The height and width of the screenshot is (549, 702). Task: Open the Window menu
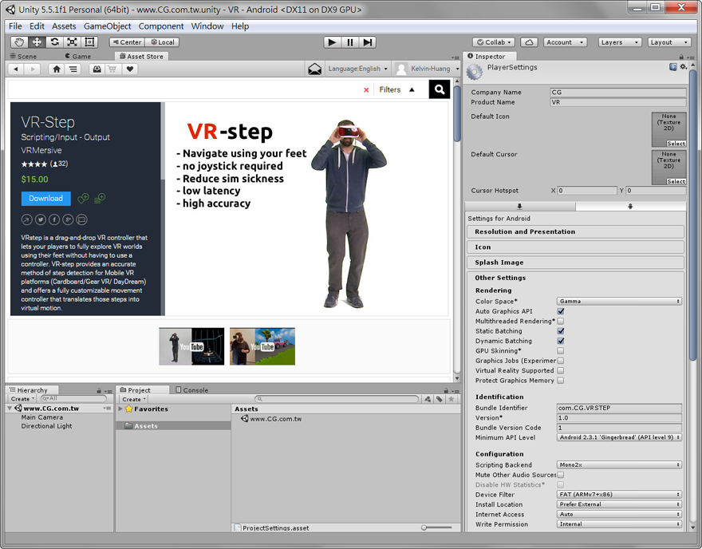(x=207, y=26)
